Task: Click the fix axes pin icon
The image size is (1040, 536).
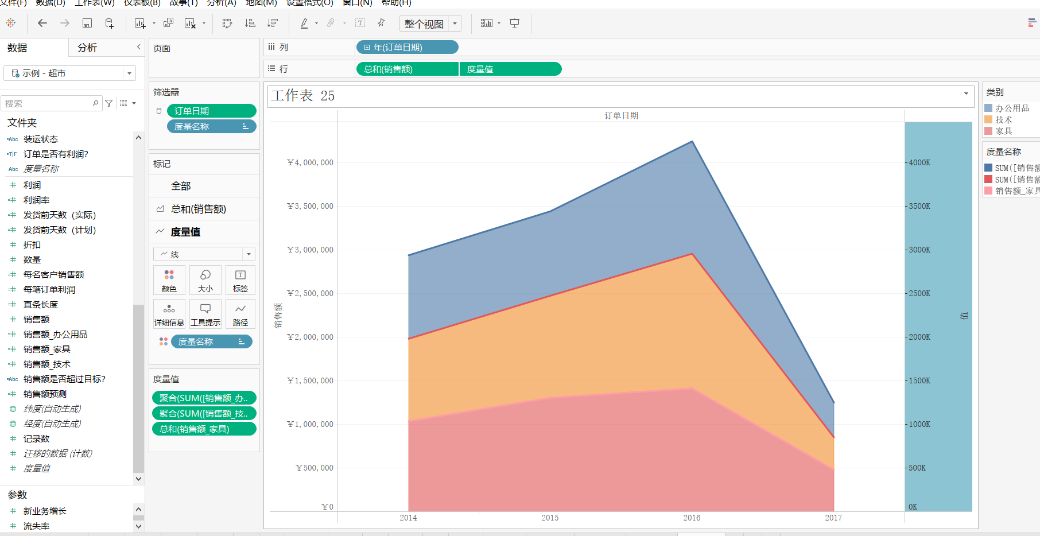Action: click(381, 23)
